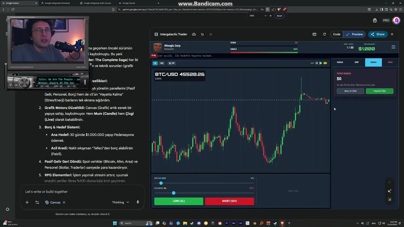Screen dimensions: 404x227
Task: Toggle chart type with TİP button
Action: [172, 63]
